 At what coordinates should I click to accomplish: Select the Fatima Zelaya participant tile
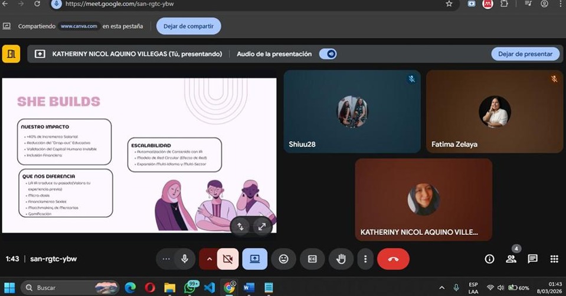point(495,111)
